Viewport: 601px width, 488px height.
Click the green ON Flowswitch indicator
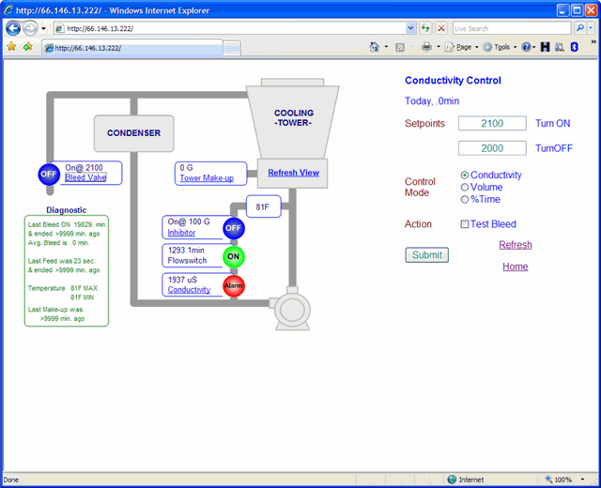coord(233,256)
